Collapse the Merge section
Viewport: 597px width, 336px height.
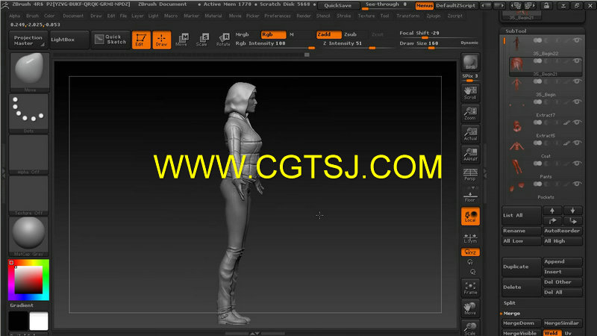coord(512,314)
